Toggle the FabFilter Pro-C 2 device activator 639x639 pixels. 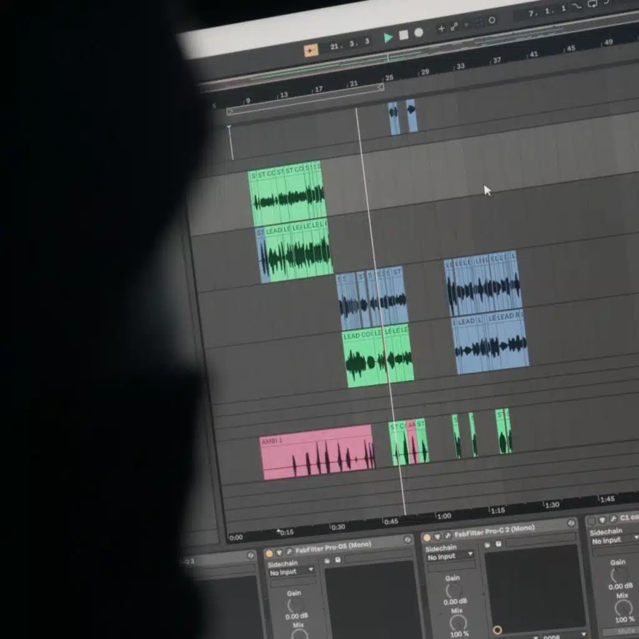coord(427,537)
